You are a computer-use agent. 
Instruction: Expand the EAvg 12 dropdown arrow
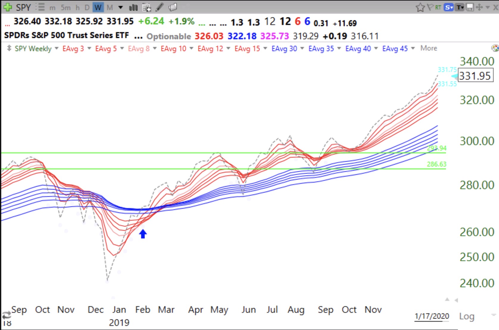228,48
